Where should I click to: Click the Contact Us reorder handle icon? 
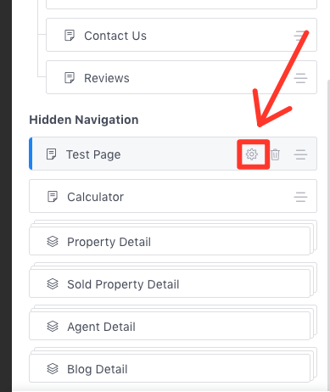point(300,36)
